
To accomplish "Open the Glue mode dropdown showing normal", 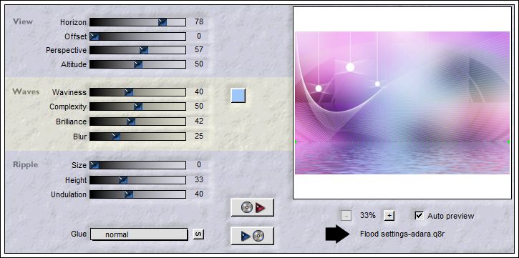I will pyautogui.click(x=139, y=234).
